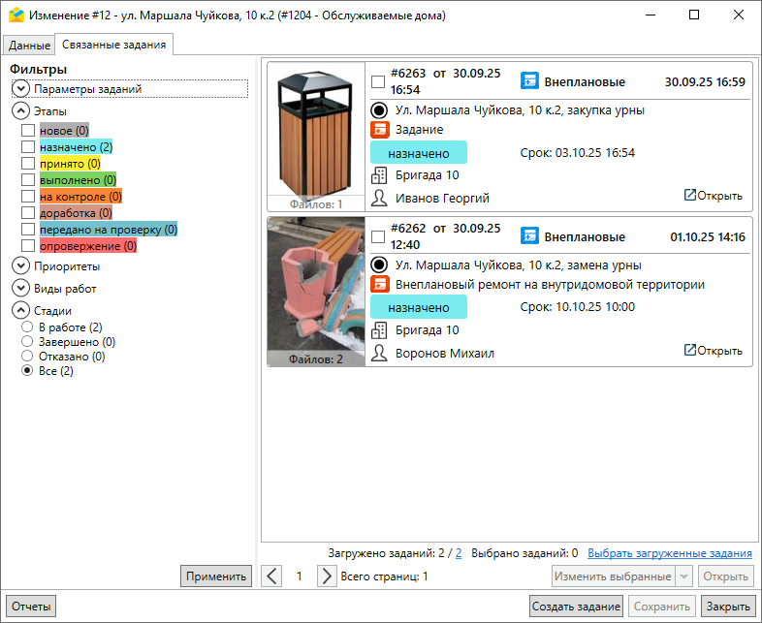
Task: Select the В работе (2) radio option
Action: pyautogui.click(x=27, y=327)
